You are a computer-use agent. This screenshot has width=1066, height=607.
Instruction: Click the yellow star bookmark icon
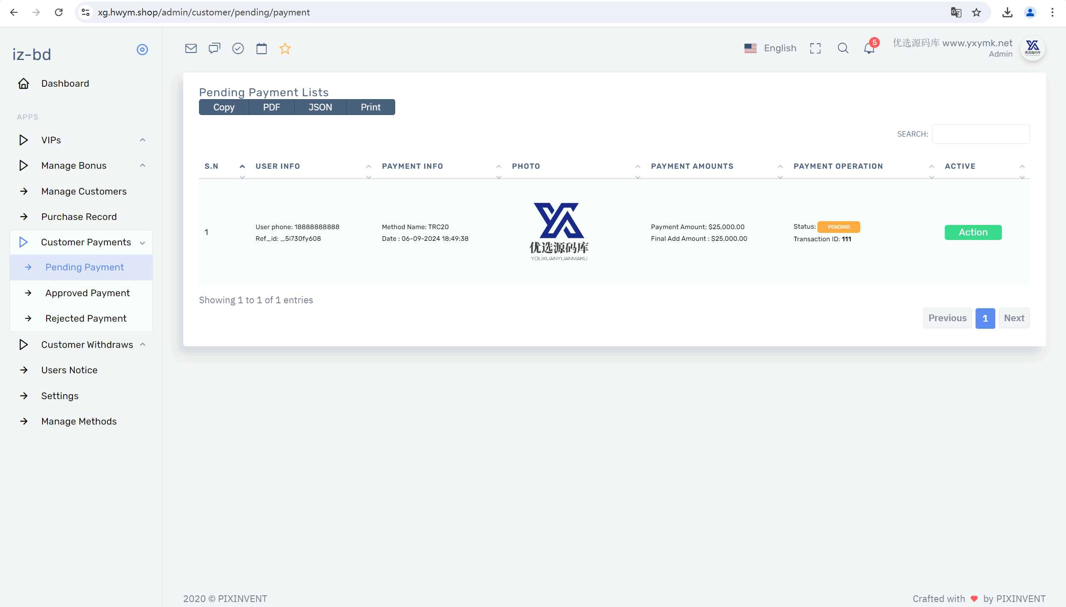(285, 48)
